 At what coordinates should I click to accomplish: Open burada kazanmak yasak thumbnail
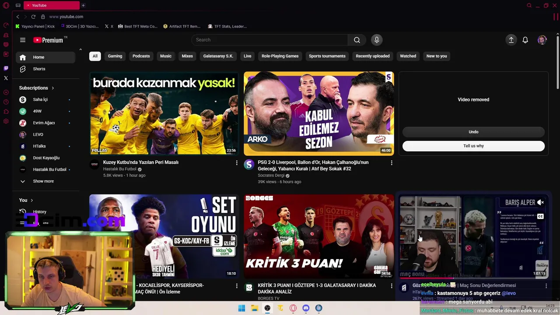click(164, 113)
